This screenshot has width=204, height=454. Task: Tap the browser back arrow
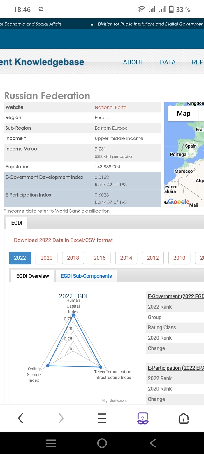coord(20,418)
